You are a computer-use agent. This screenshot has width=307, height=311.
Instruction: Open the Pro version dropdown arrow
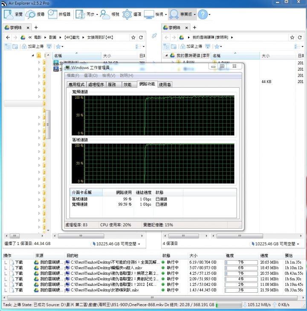click(x=195, y=14)
